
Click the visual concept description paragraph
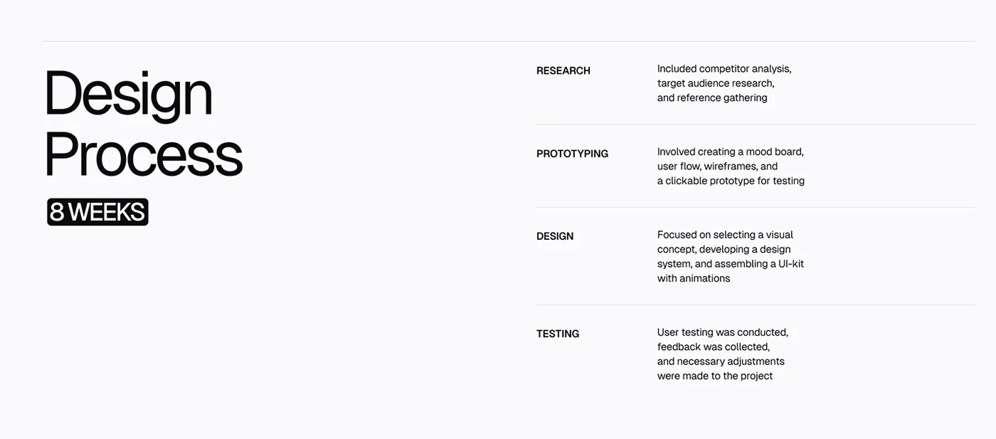731,256
